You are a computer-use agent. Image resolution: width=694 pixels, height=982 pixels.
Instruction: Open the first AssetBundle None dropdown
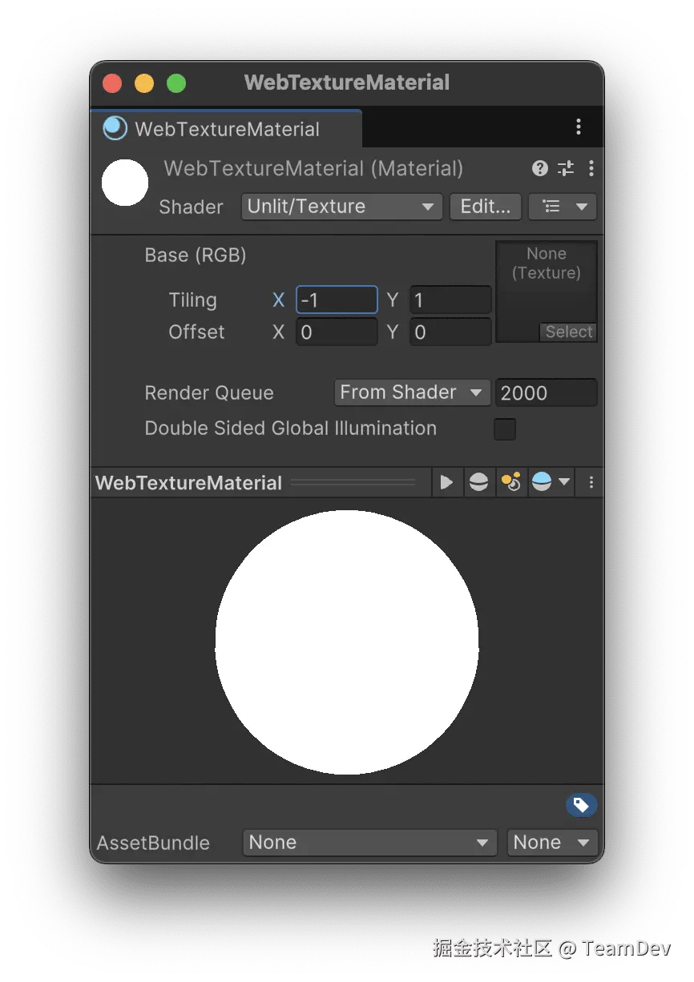[x=369, y=843]
